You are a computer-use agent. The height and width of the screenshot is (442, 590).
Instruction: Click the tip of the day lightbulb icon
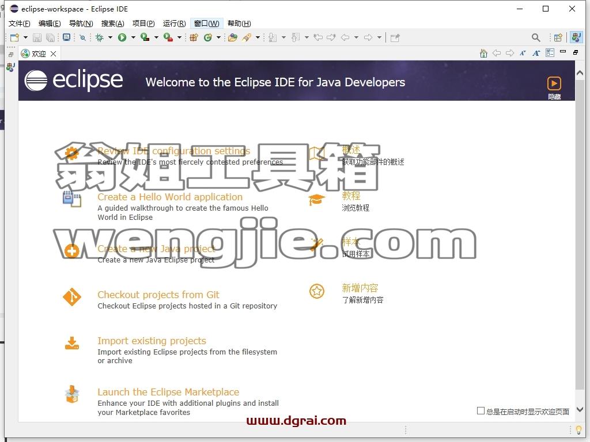(578, 429)
